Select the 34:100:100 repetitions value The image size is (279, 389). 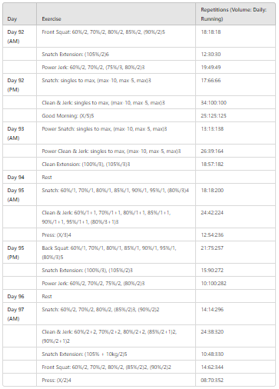pos(214,103)
